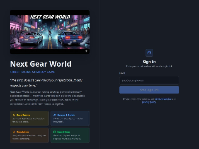199x149 pixels.
Task: Click the Speed Shop card title
Action: 63,132
